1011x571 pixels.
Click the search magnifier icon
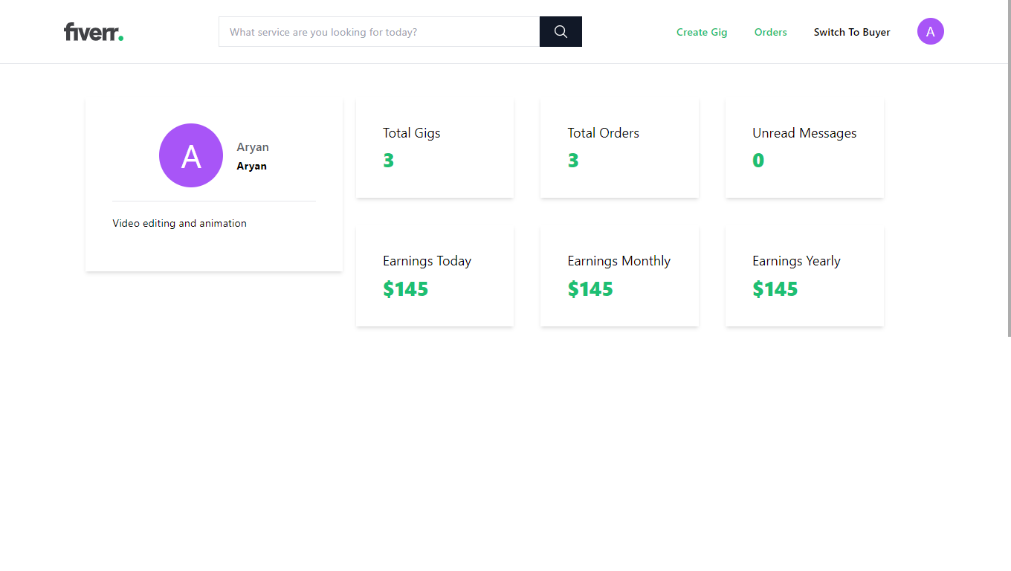[x=560, y=31]
